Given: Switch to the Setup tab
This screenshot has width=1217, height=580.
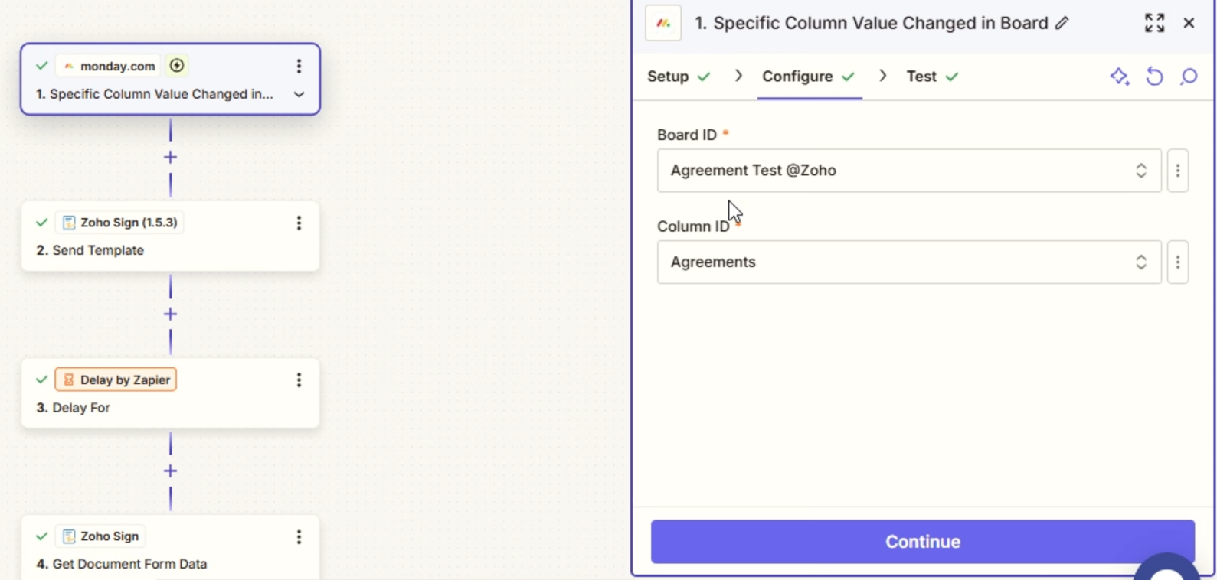Looking at the screenshot, I should (679, 77).
